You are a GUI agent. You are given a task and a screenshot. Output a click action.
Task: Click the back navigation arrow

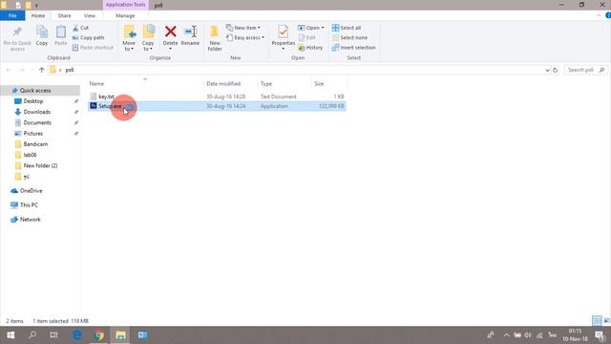pos(9,70)
